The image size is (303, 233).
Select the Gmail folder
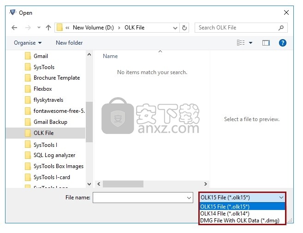pyautogui.click(x=41, y=56)
